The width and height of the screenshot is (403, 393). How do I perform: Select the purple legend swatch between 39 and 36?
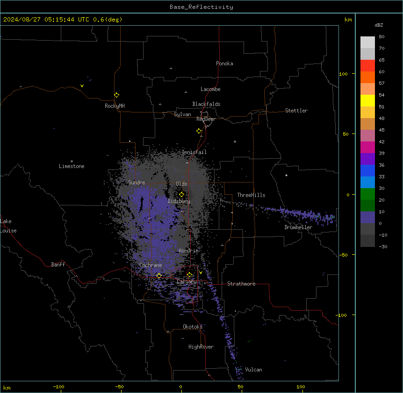(x=367, y=159)
